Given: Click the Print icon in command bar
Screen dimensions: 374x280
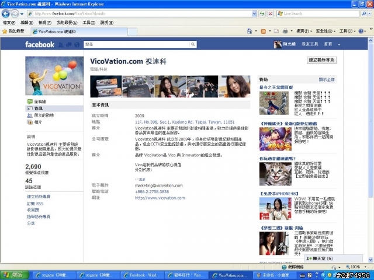Looking at the screenshot, I should click(285, 31).
